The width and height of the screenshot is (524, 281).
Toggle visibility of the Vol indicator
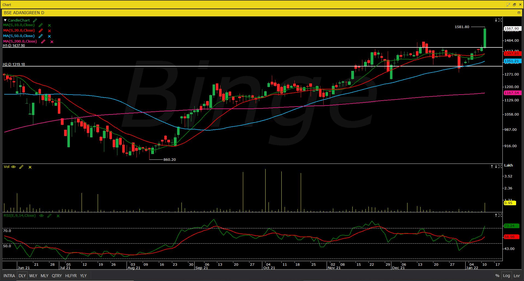pos(13,167)
